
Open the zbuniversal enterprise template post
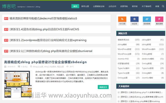click(51, 51)
